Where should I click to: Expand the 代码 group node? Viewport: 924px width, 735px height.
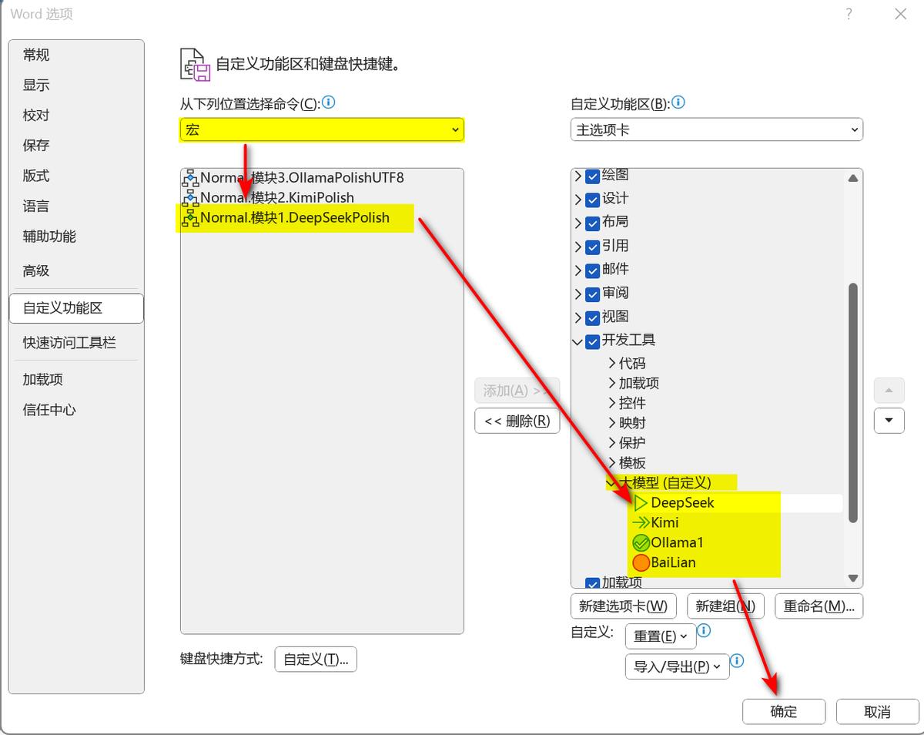pos(612,364)
